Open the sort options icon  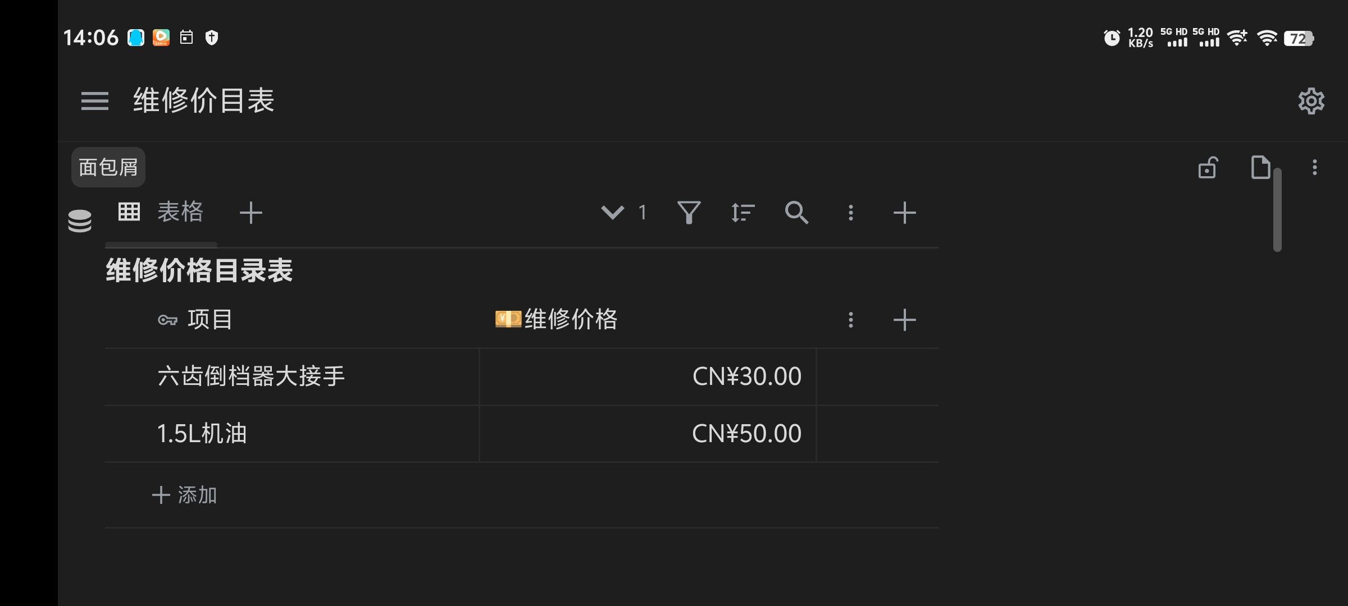[743, 213]
